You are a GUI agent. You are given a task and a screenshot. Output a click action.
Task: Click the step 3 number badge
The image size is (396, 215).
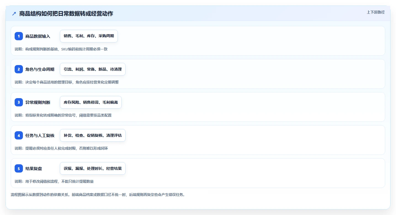click(19, 102)
